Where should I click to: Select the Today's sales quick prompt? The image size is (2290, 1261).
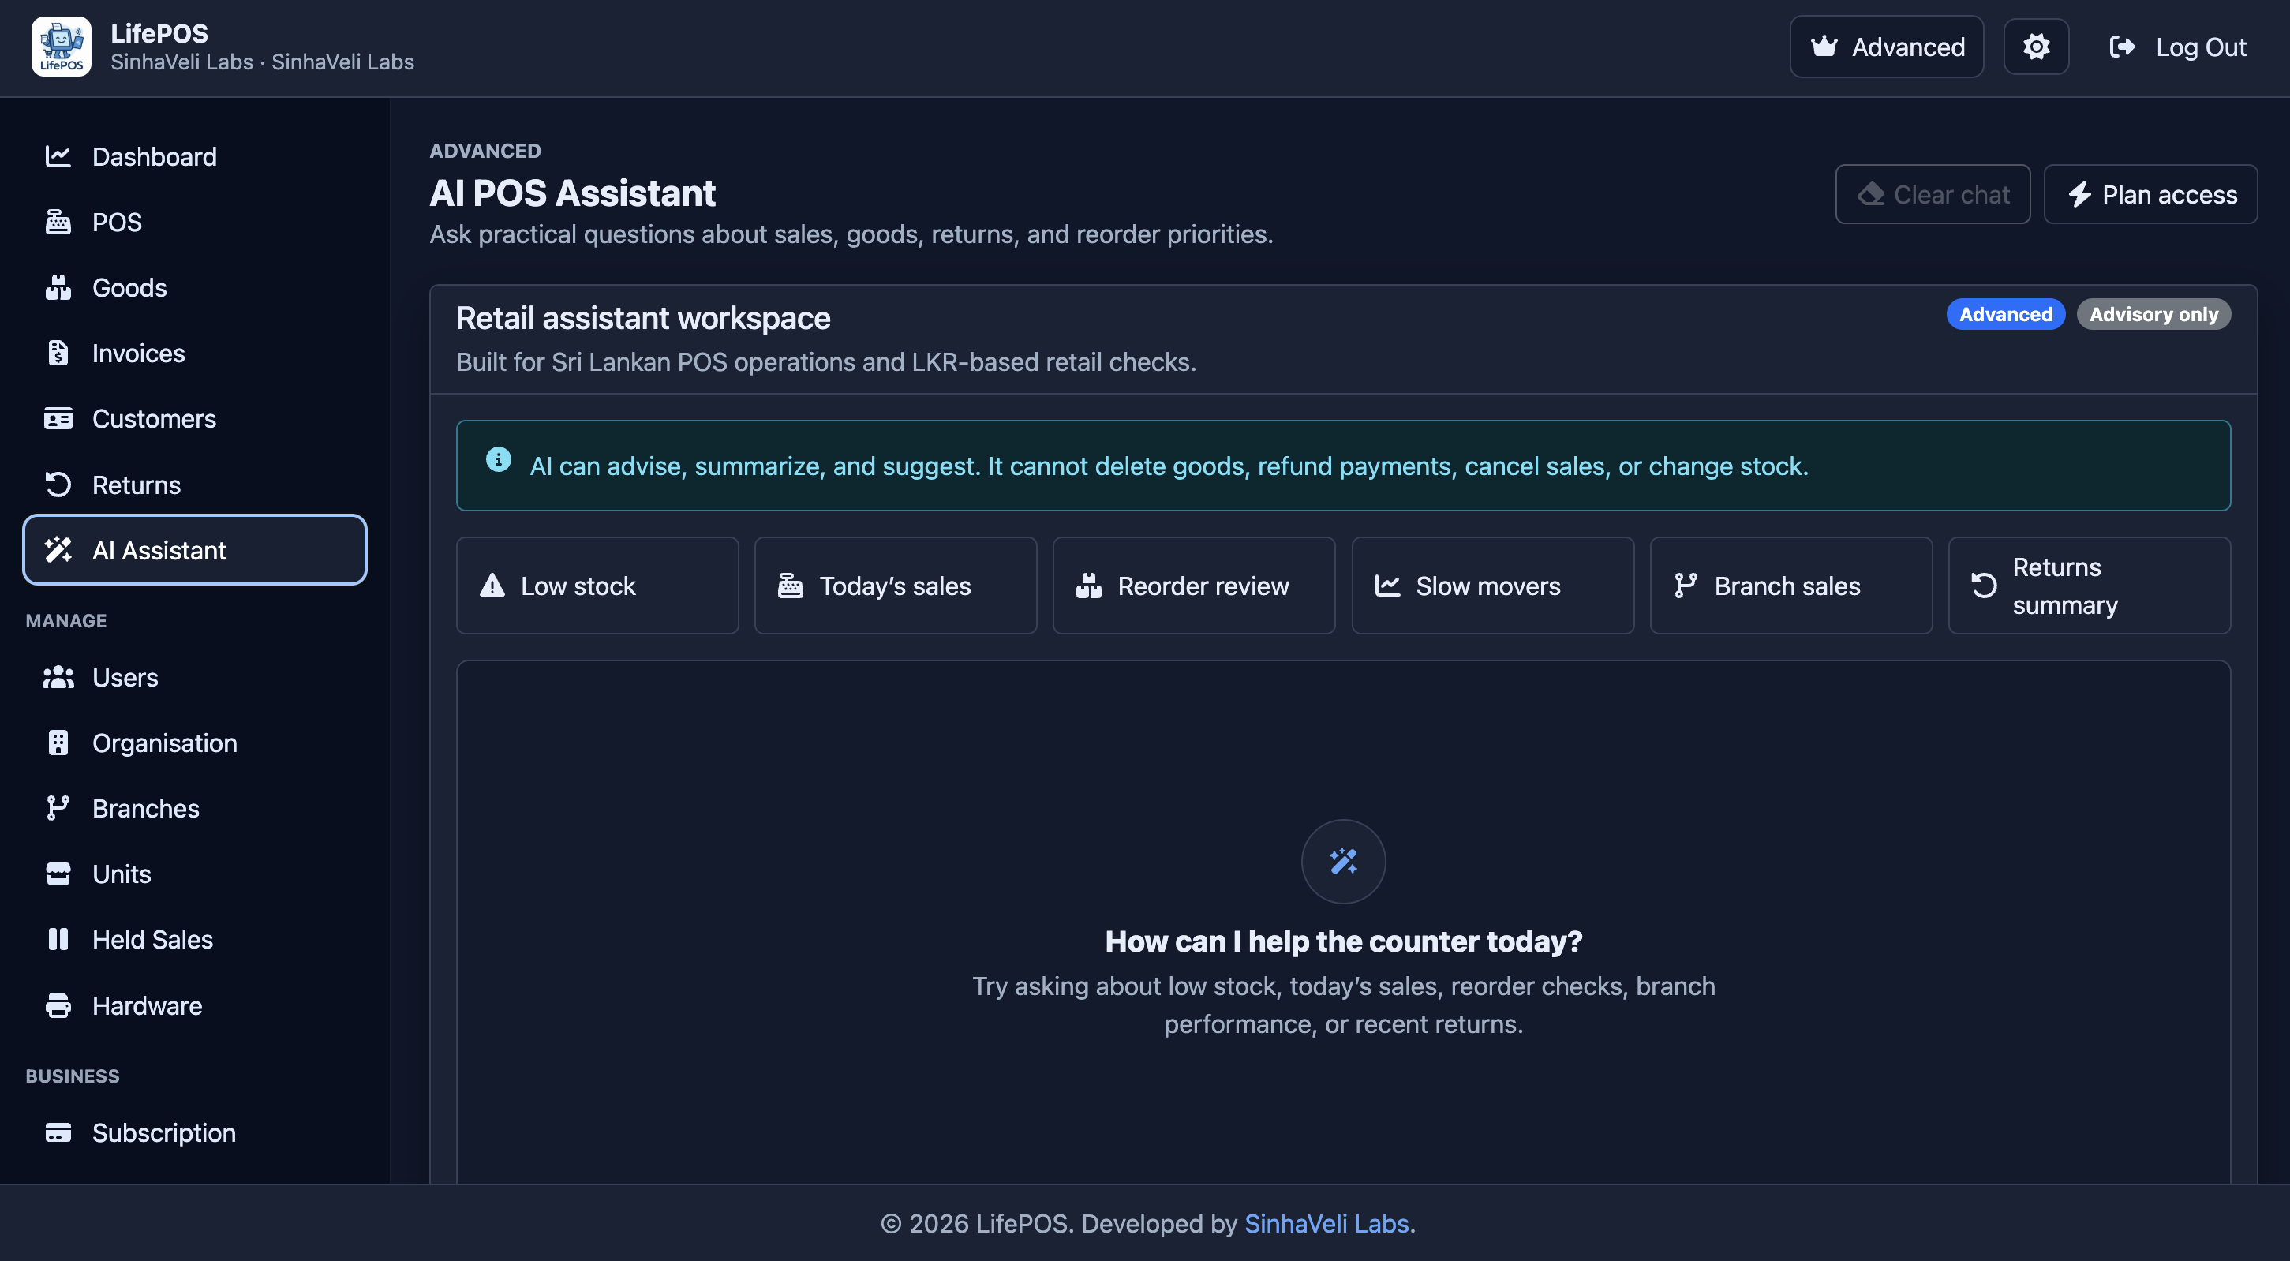[x=895, y=586]
